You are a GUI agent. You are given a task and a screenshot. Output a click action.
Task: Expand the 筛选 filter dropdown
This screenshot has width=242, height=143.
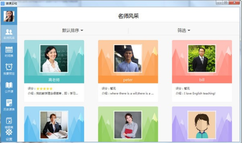click(x=184, y=30)
